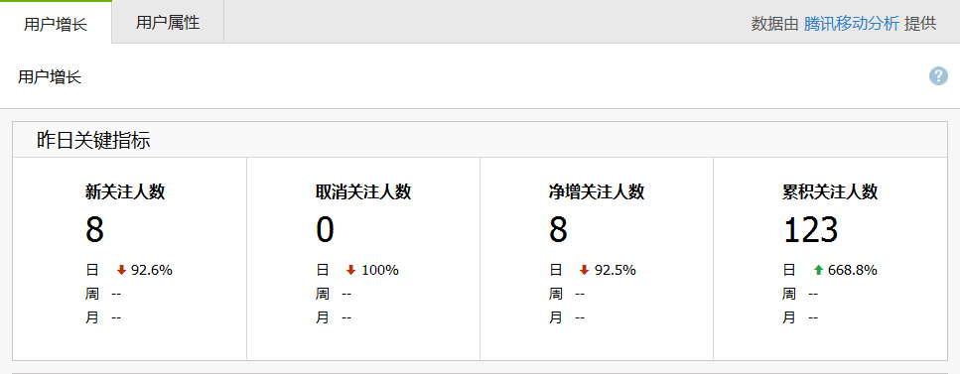This screenshot has height=374, width=960.
Task: Click the value 8 under 新关注人数
Action: tap(95, 230)
